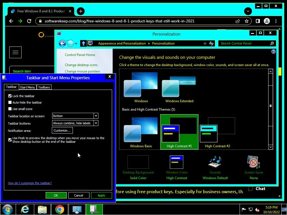
Task: Enable Use small icons checkbox
Action: click(x=10, y=109)
